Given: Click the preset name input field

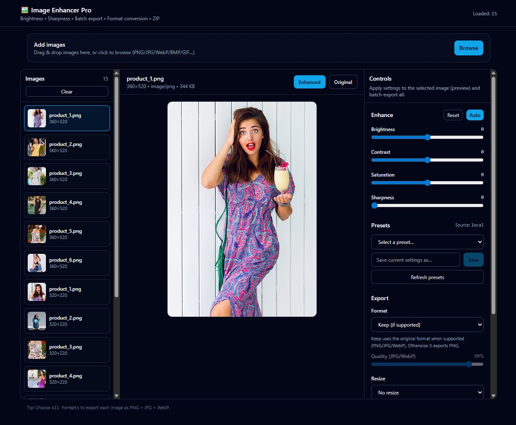Looking at the screenshot, I should [415, 260].
